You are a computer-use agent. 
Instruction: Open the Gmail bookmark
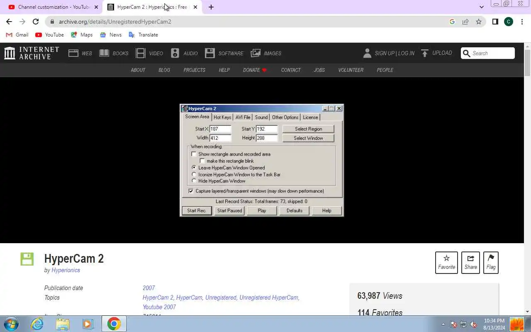coord(17,35)
